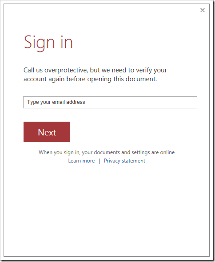Click the red Next button
This screenshot has width=215, height=262.
[x=47, y=132]
